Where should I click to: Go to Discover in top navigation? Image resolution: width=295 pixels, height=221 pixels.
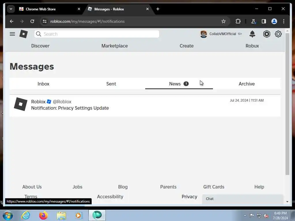(40, 46)
